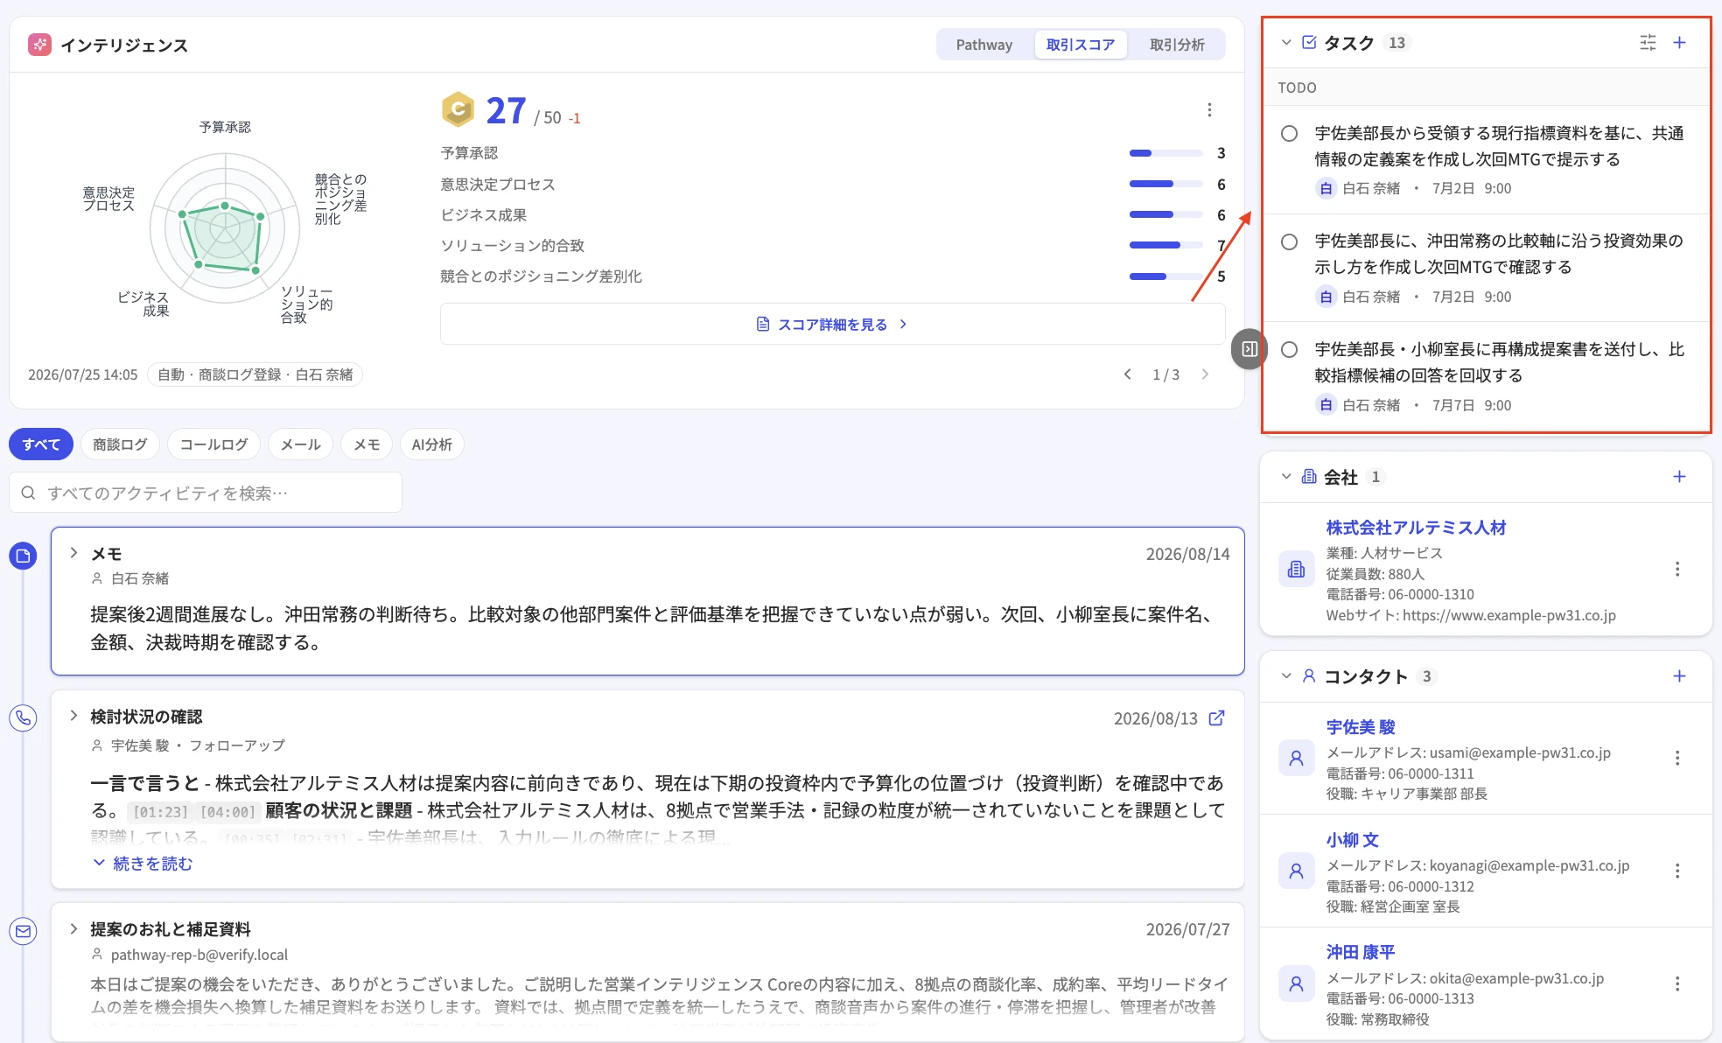Open more options for 小柳 文 contact
Screen dimensions: 1722x1043
[1677, 871]
